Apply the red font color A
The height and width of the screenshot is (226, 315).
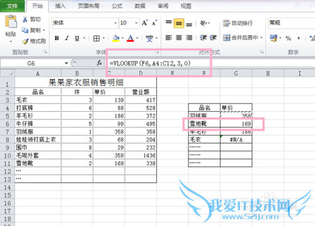130,38
